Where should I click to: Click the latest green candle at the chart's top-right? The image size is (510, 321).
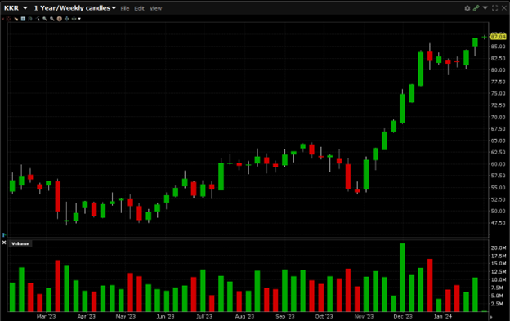[475, 42]
